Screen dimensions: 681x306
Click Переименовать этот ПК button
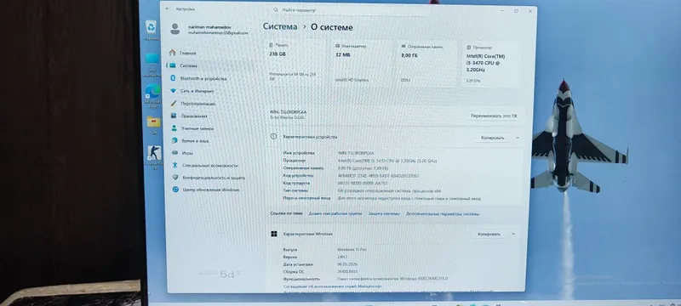tap(495, 116)
